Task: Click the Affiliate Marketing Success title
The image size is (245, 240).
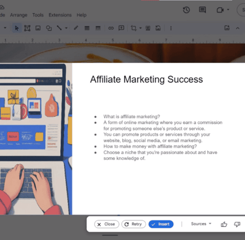Action: 146,79
